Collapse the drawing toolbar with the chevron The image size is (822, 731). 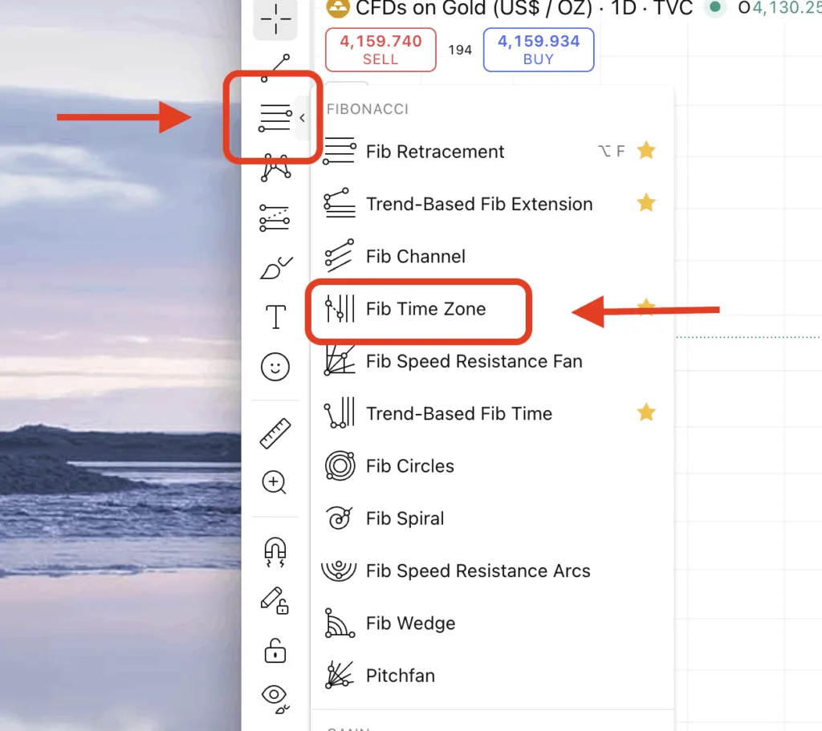pos(303,117)
